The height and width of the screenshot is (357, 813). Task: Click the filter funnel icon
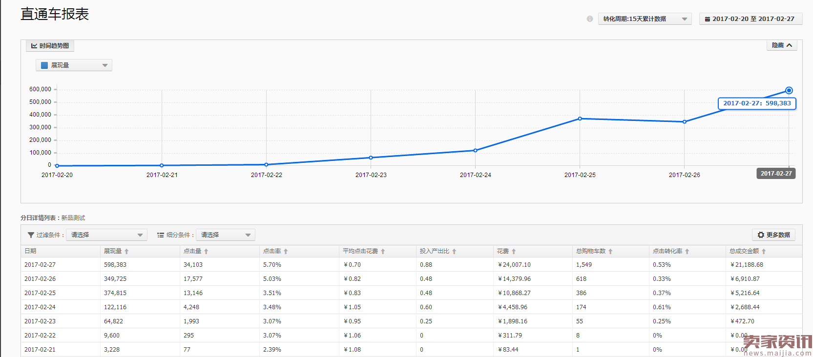click(x=31, y=235)
